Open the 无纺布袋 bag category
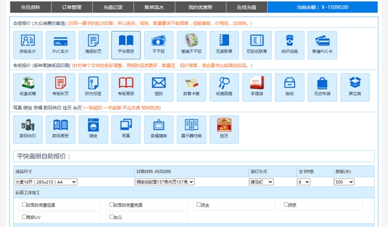 click(322, 88)
